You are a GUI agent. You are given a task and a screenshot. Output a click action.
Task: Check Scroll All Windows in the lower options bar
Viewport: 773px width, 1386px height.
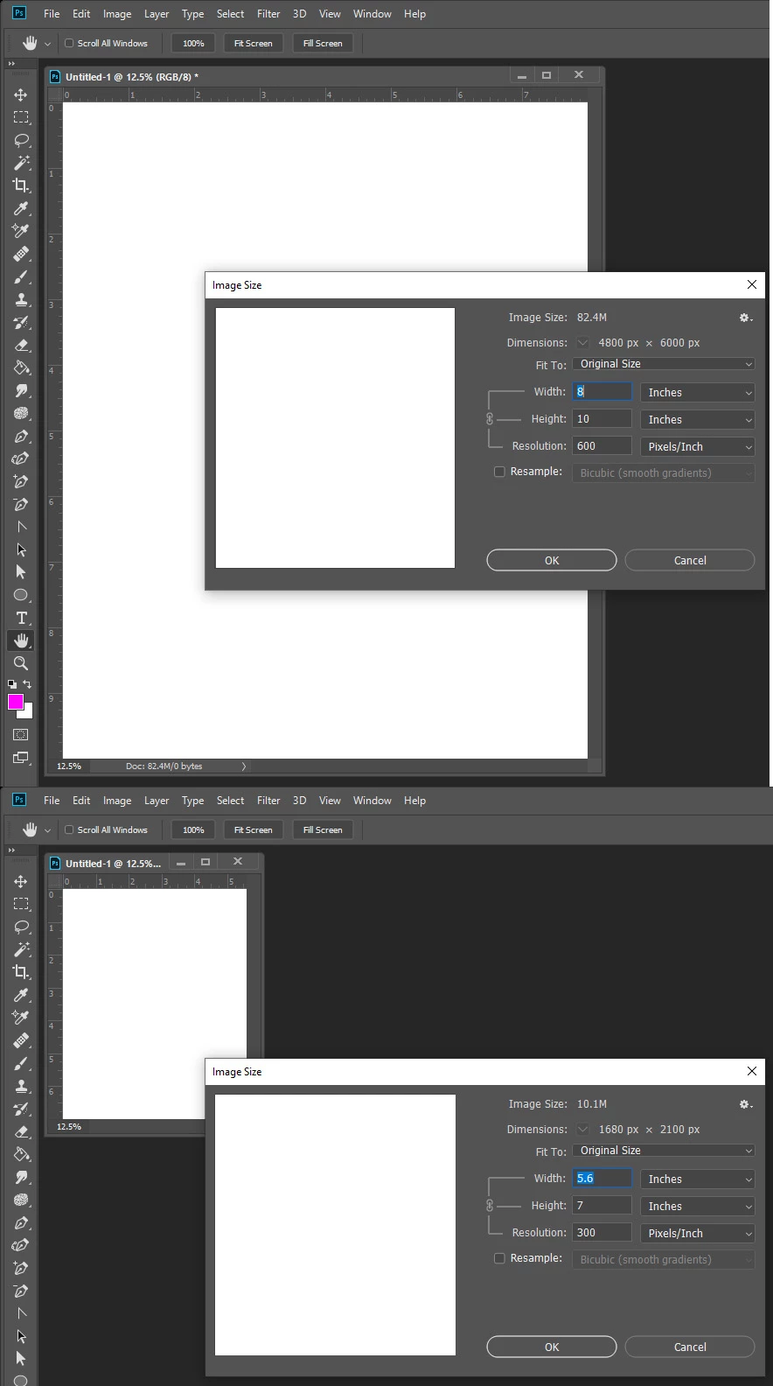click(69, 829)
